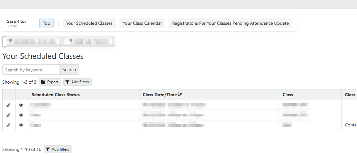The width and height of the screenshot is (357, 157).
Task: View third scheduled class via eye icon
Action: (21, 125)
